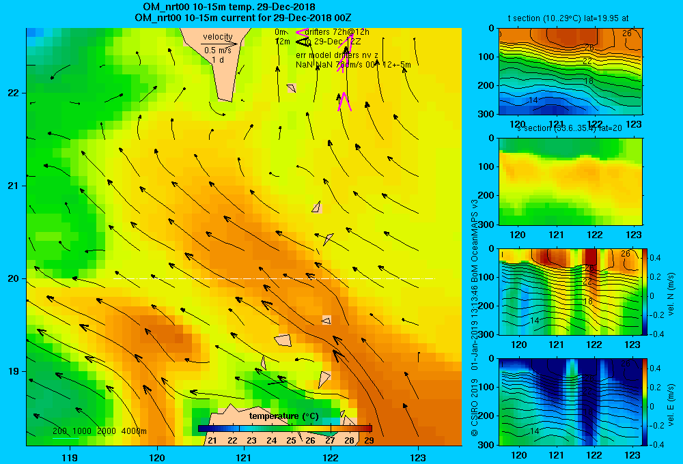
Task: Click the 't section (10..29°C) lat=19.95' title
Action: coord(568,18)
